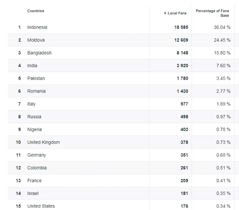The image size is (239, 210).
Task: Click Bangladesh in the countries list
Action: pyautogui.click(x=39, y=53)
